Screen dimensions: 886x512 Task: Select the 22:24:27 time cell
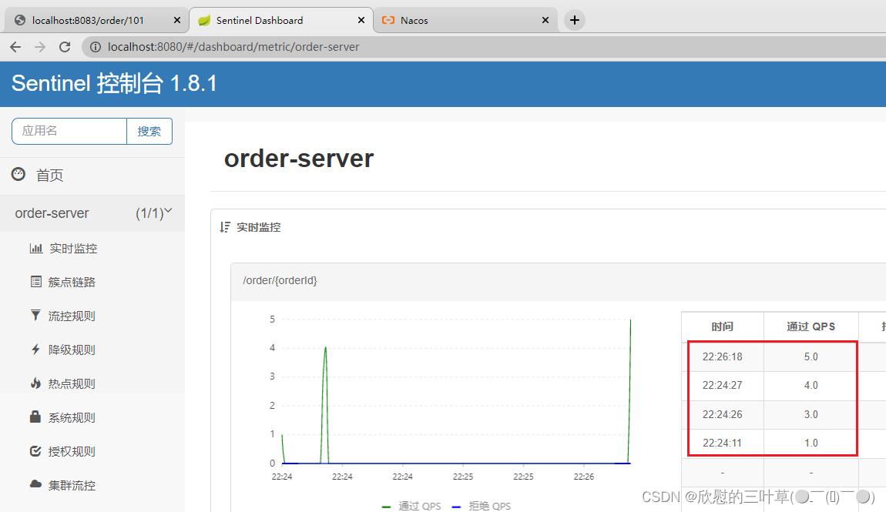pyautogui.click(x=723, y=386)
